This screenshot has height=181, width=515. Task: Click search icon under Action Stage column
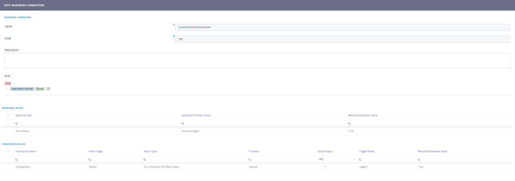pos(90,160)
